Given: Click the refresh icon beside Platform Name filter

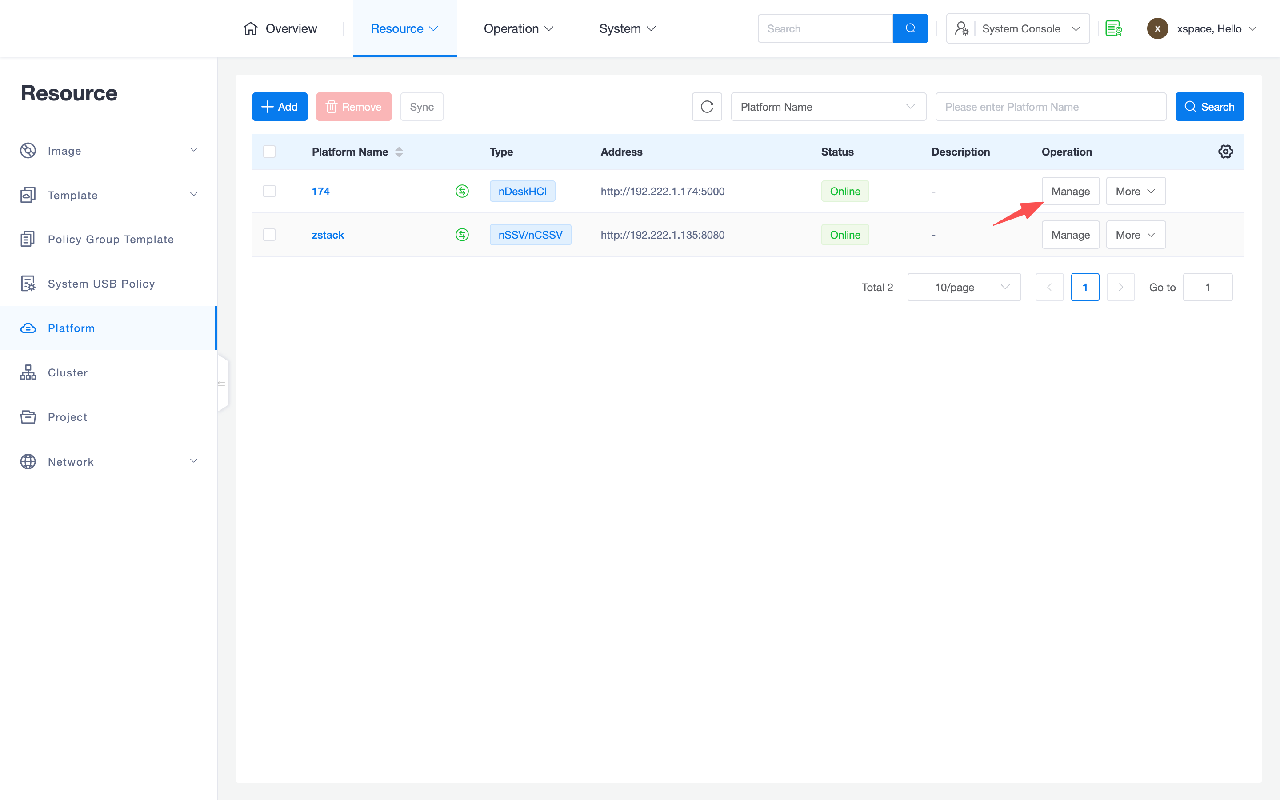Looking at the screenshot, I should tap(707, 107).
